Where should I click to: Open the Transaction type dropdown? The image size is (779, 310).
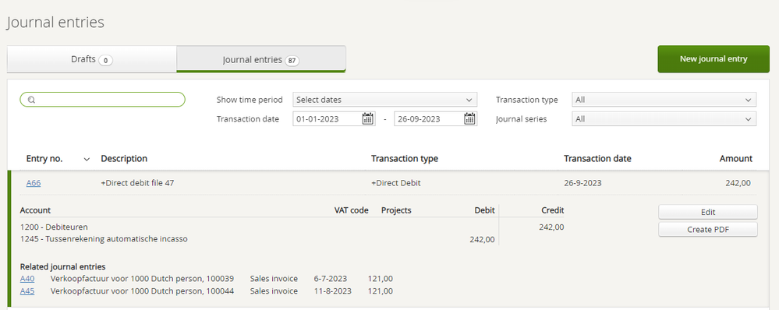click(x=664, y=100)
